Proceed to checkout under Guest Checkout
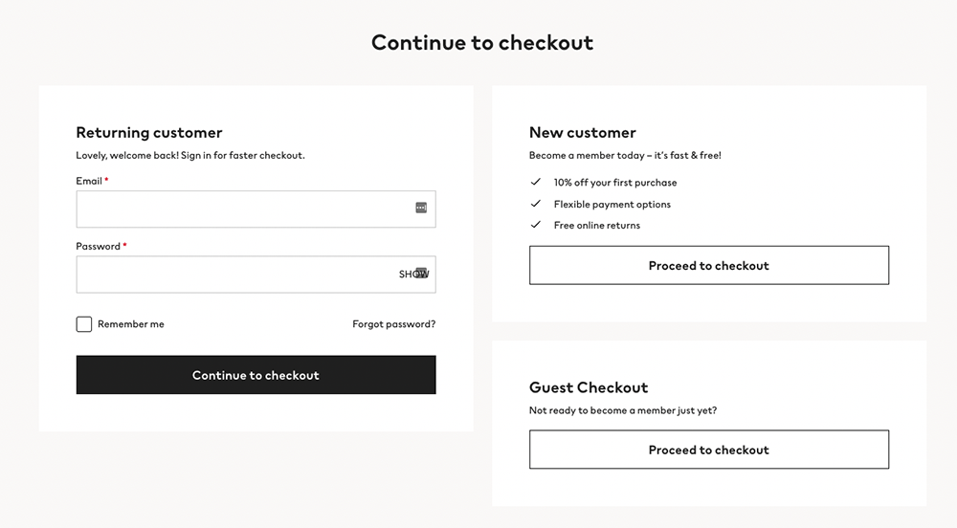This screenshot has height=528, width=957. (708, 450)
